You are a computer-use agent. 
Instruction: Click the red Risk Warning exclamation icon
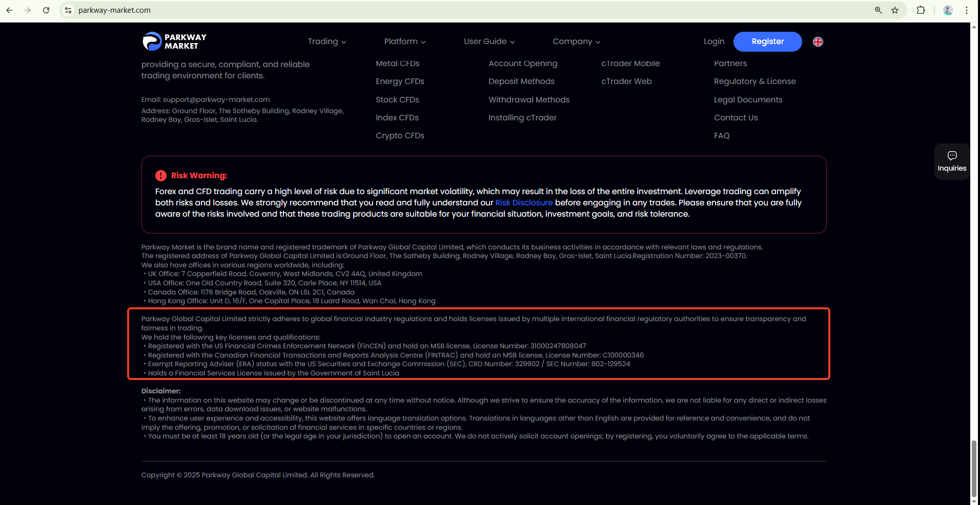coord(161,176)
